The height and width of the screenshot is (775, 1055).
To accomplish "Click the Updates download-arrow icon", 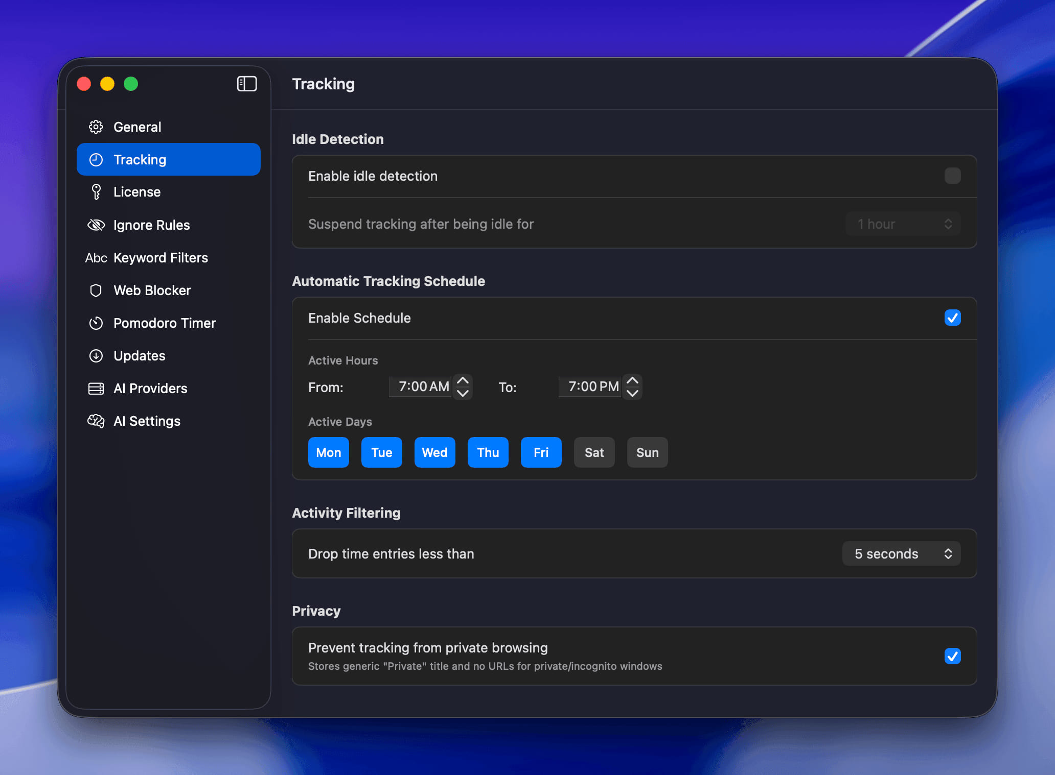I will point(96,356).
